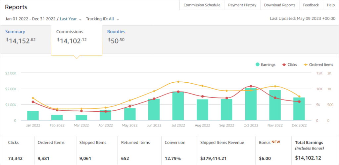Open the Bounties tab
339x165 pixels.
tap(116, 32)
